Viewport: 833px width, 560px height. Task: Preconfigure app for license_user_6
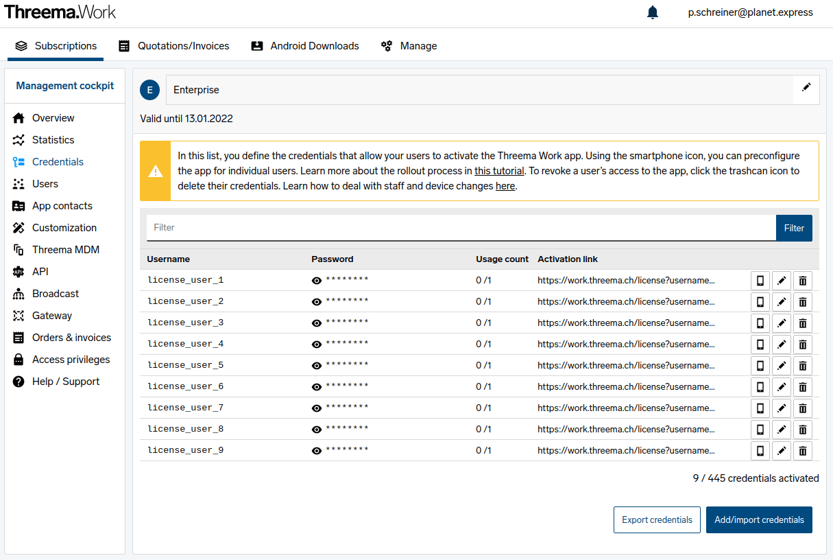tap(760, 386)
